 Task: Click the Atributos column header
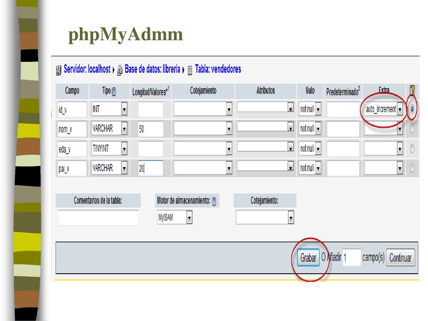coord(265,91)
